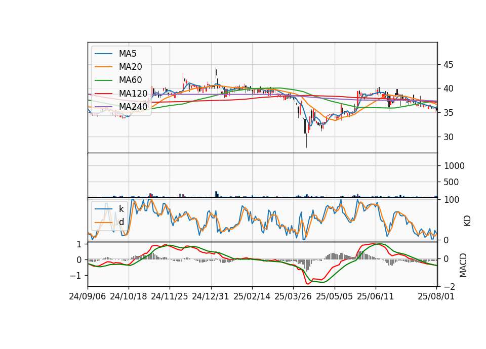The image size is (486, 349).
Task: Click the orange d legend line swatch
Action: point(103,223)
